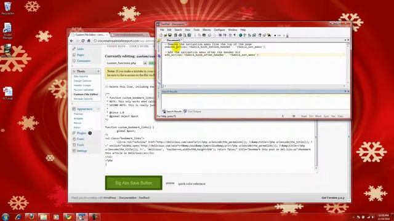This screenshot has width=394, height=221.
Task: Click Undo icon in TextPad toolbar
Action: coord(209,36)
